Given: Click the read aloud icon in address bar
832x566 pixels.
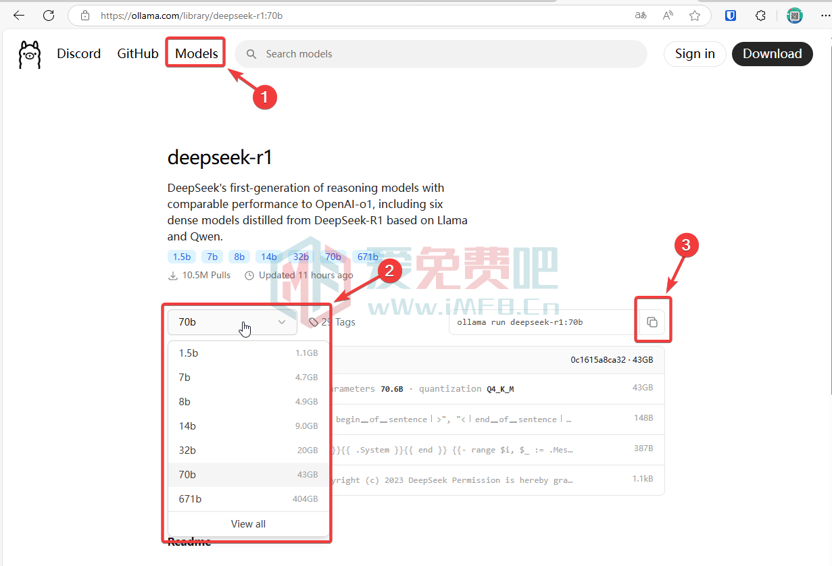Looking at the screenshot, I should click(x=668, y=16).
